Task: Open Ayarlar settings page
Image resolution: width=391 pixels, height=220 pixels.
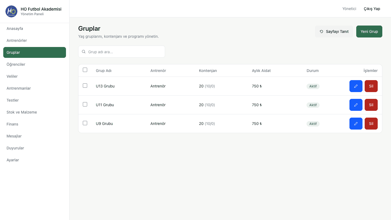Action: coord(34,160)
